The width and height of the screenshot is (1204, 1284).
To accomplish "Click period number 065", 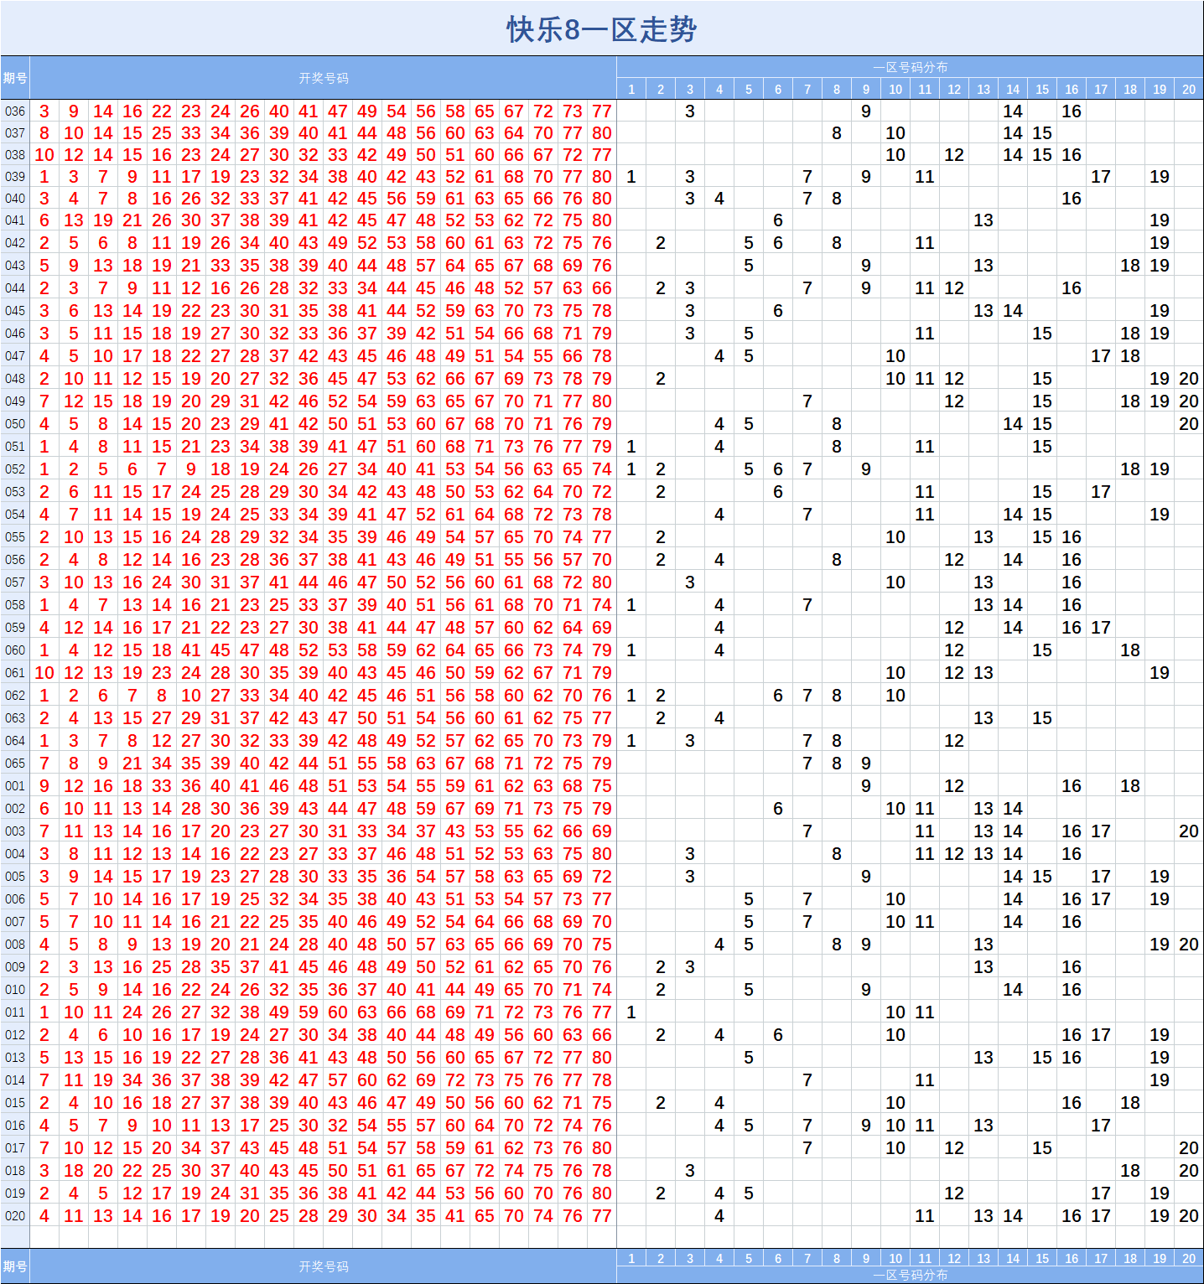I will click(15, 764).
